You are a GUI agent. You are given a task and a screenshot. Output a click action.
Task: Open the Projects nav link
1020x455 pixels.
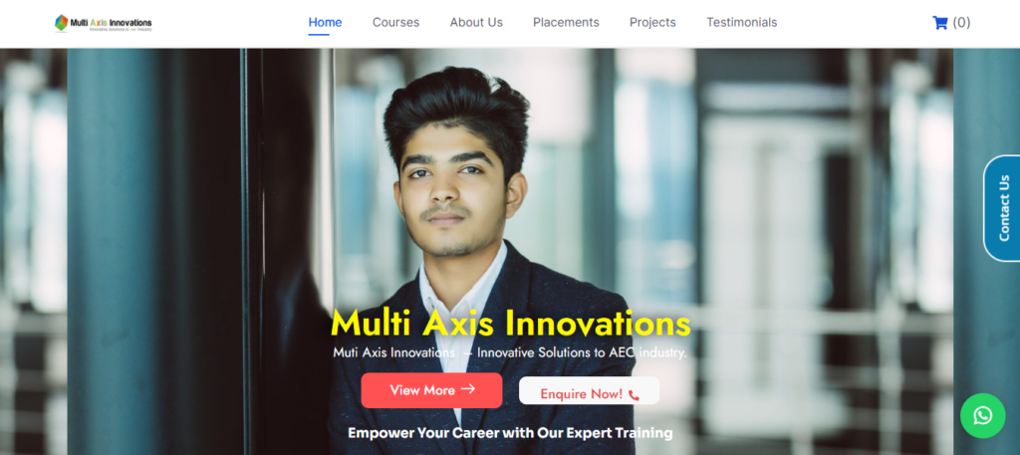652,23
